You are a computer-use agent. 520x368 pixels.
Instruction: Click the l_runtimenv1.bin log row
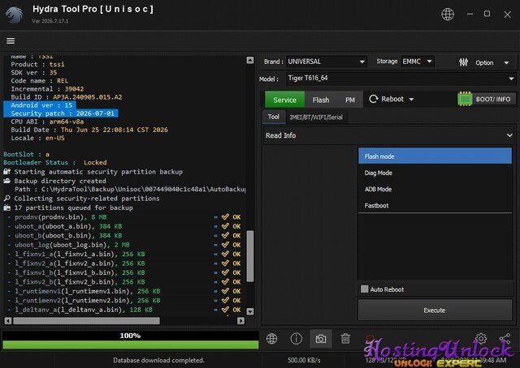[124, 291]
